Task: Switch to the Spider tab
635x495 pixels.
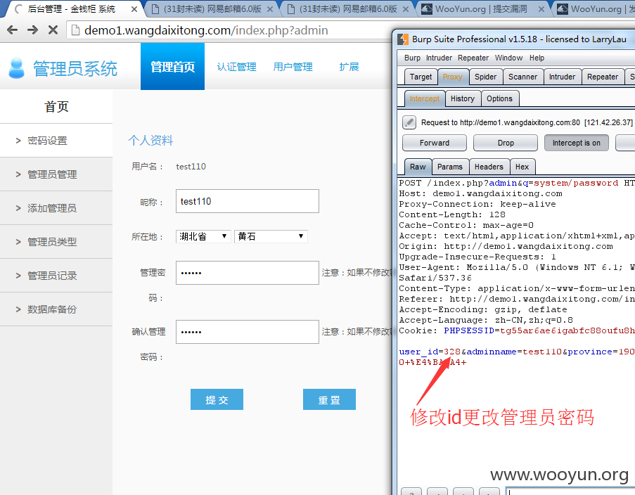Action: tap(485, 77)
